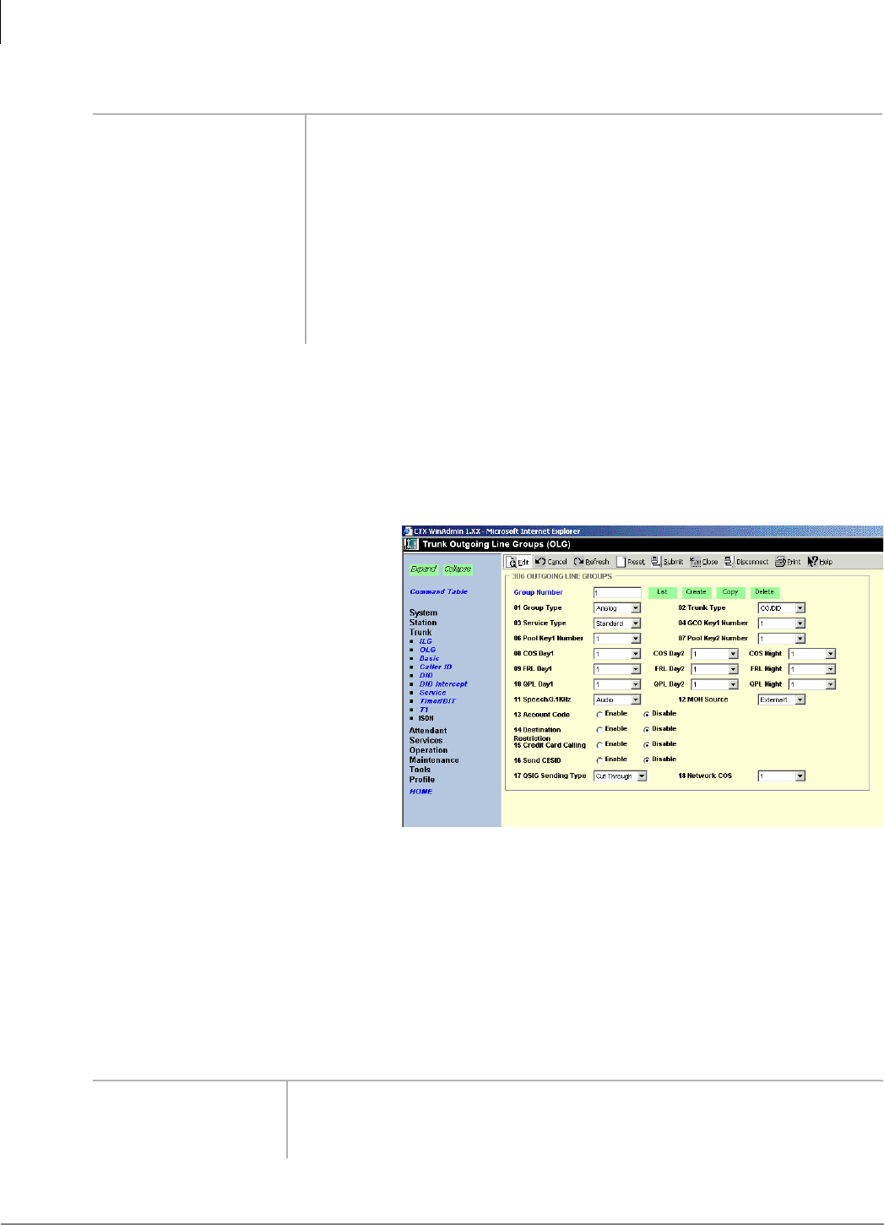Open the FRL Day2 dropdown

pos(715,669)
